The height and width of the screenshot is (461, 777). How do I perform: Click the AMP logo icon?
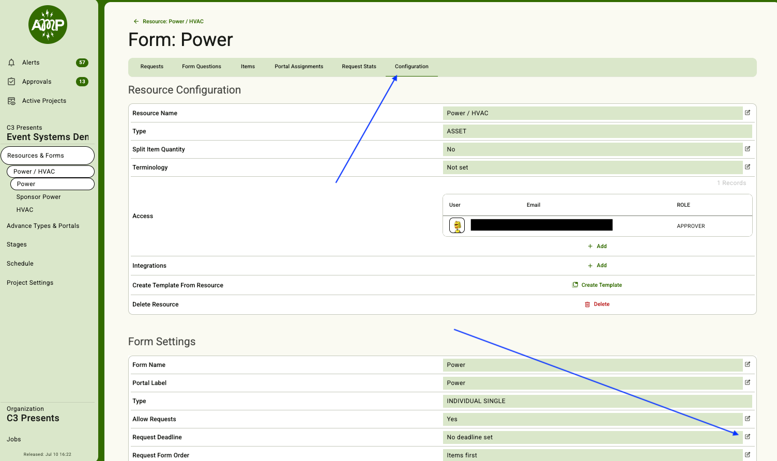pyautogui.click(x=48, y=24)
